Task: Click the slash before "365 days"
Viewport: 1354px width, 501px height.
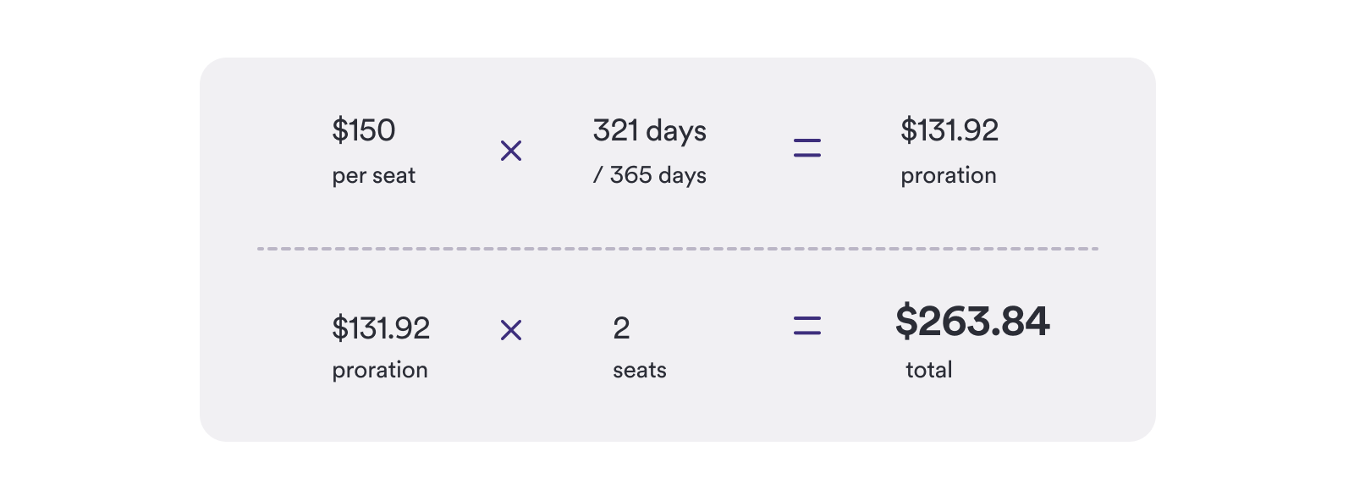Action: tap(597, 175)
